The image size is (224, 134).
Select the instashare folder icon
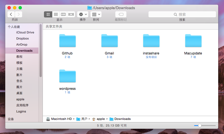point(151,41)
